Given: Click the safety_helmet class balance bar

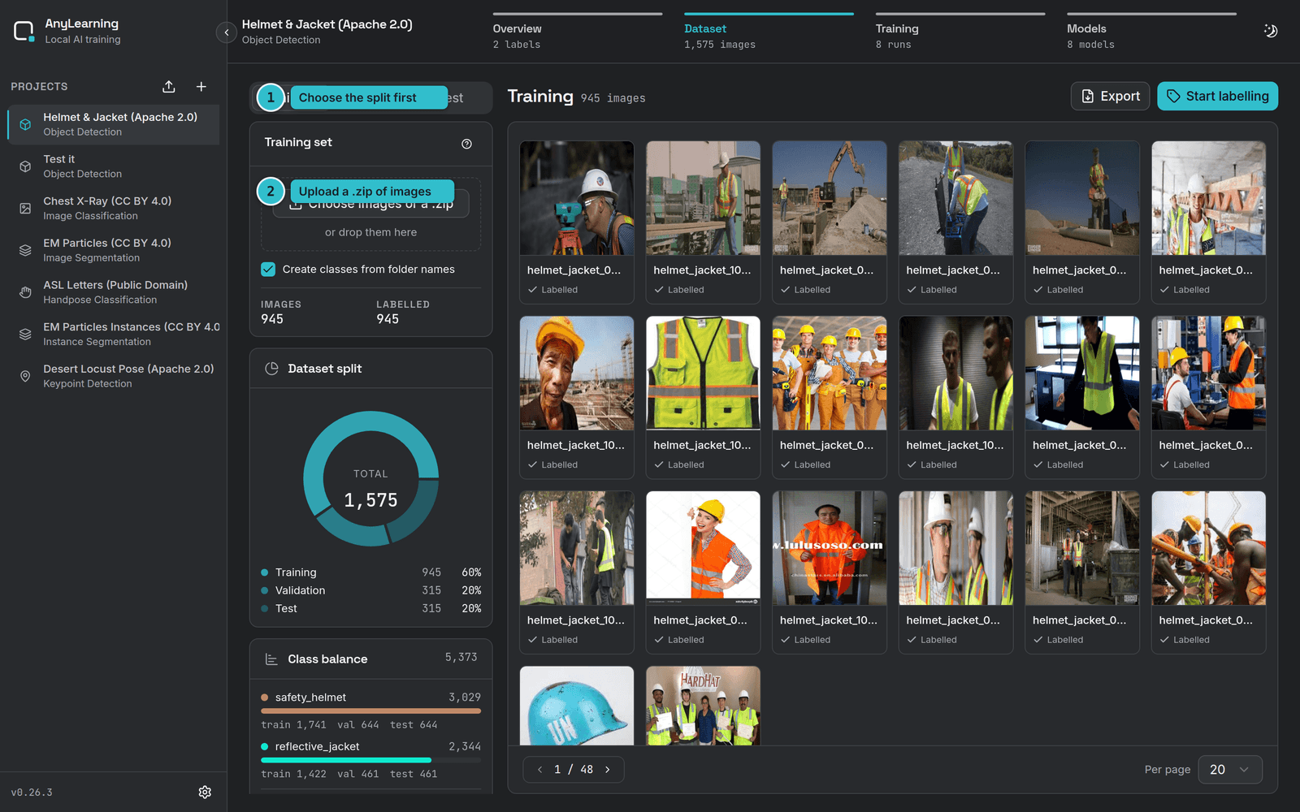Looking at the screenshot, I should 370,711.
